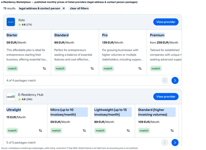Click compare arrows icon on Ultralight package

pos(40,131)
